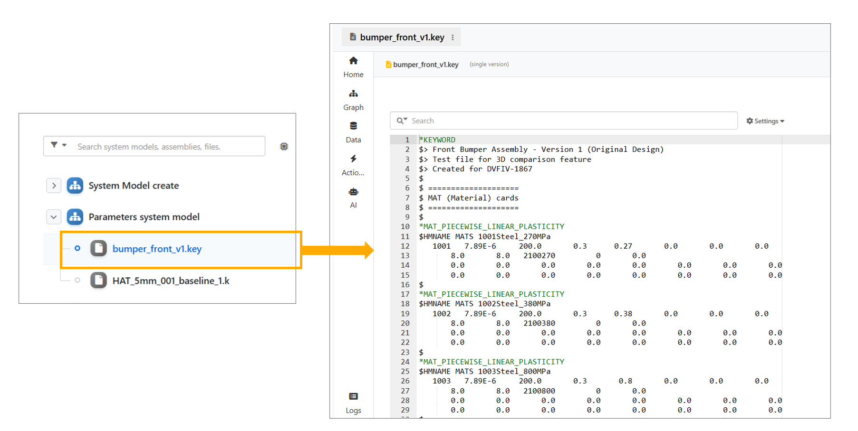858x431 pixels.
Task: Select the bumper_front_v1.key tab
Action: click(x=401, y=37)
